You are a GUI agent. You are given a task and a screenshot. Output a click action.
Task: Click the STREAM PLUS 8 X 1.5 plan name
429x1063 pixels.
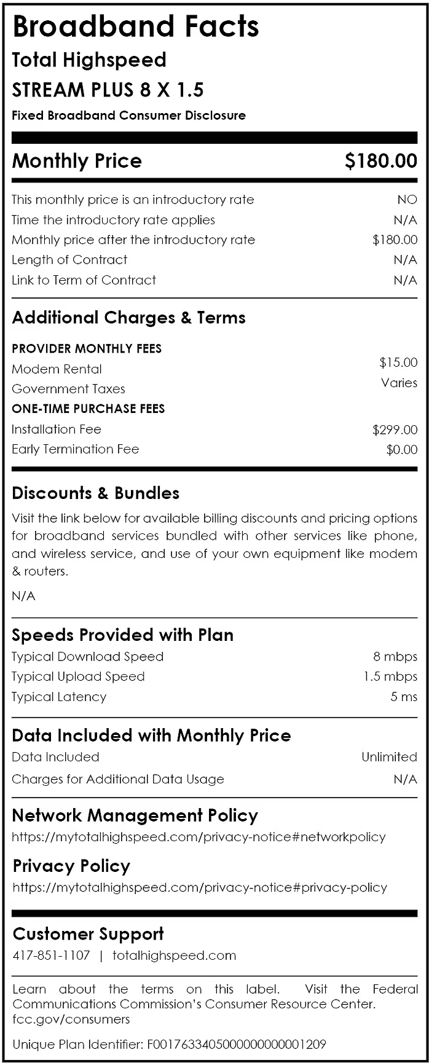(x=108, y=90)
